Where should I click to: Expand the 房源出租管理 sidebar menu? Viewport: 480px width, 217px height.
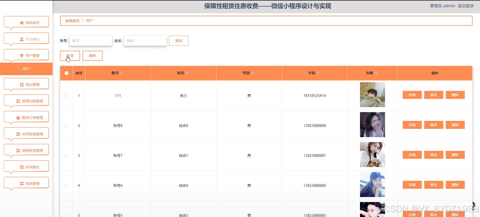pyautogui.click(x=26, y=101)
